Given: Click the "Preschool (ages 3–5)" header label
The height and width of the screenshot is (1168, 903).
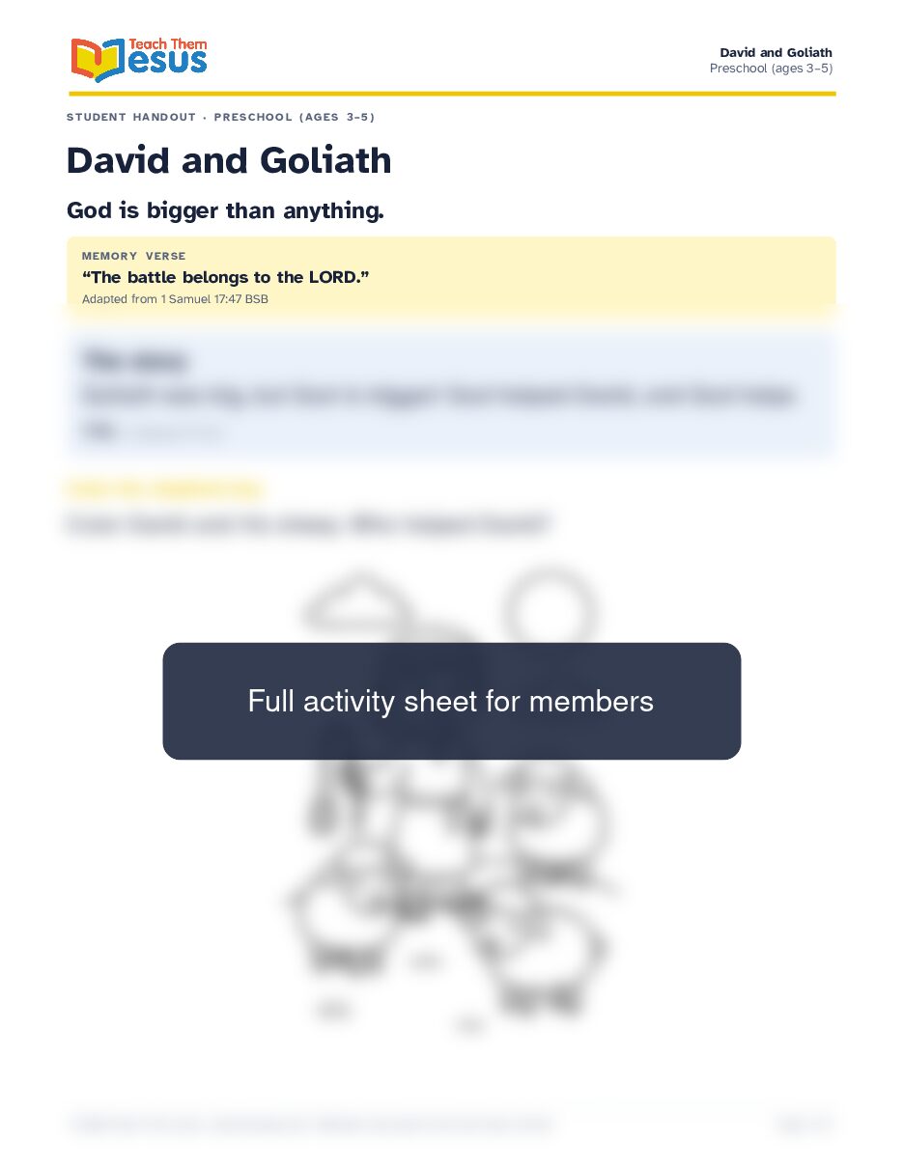Looking at the screenshot, I should [x=771, y=69].
